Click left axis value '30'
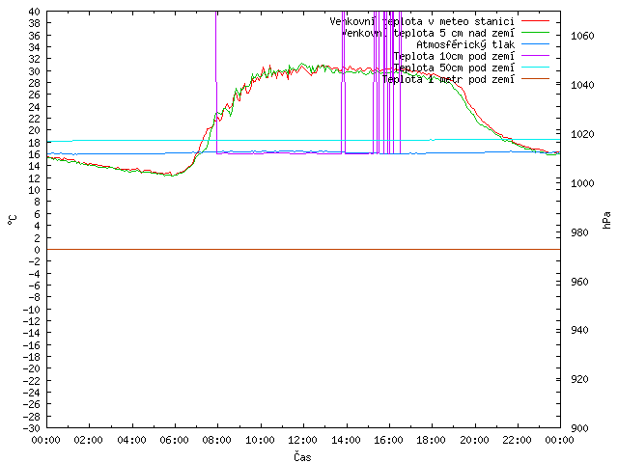The width and height of the screenshot is (618, 463). (35, 71)
